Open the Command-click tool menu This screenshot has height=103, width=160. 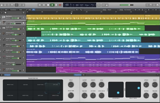[81, 10]
